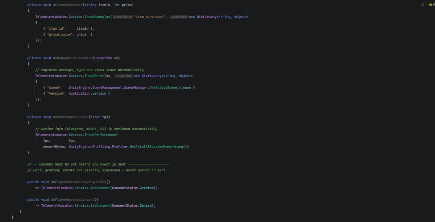Click the "item_id" dictionary key
The image size is (435, 222).
coord(56,29)
